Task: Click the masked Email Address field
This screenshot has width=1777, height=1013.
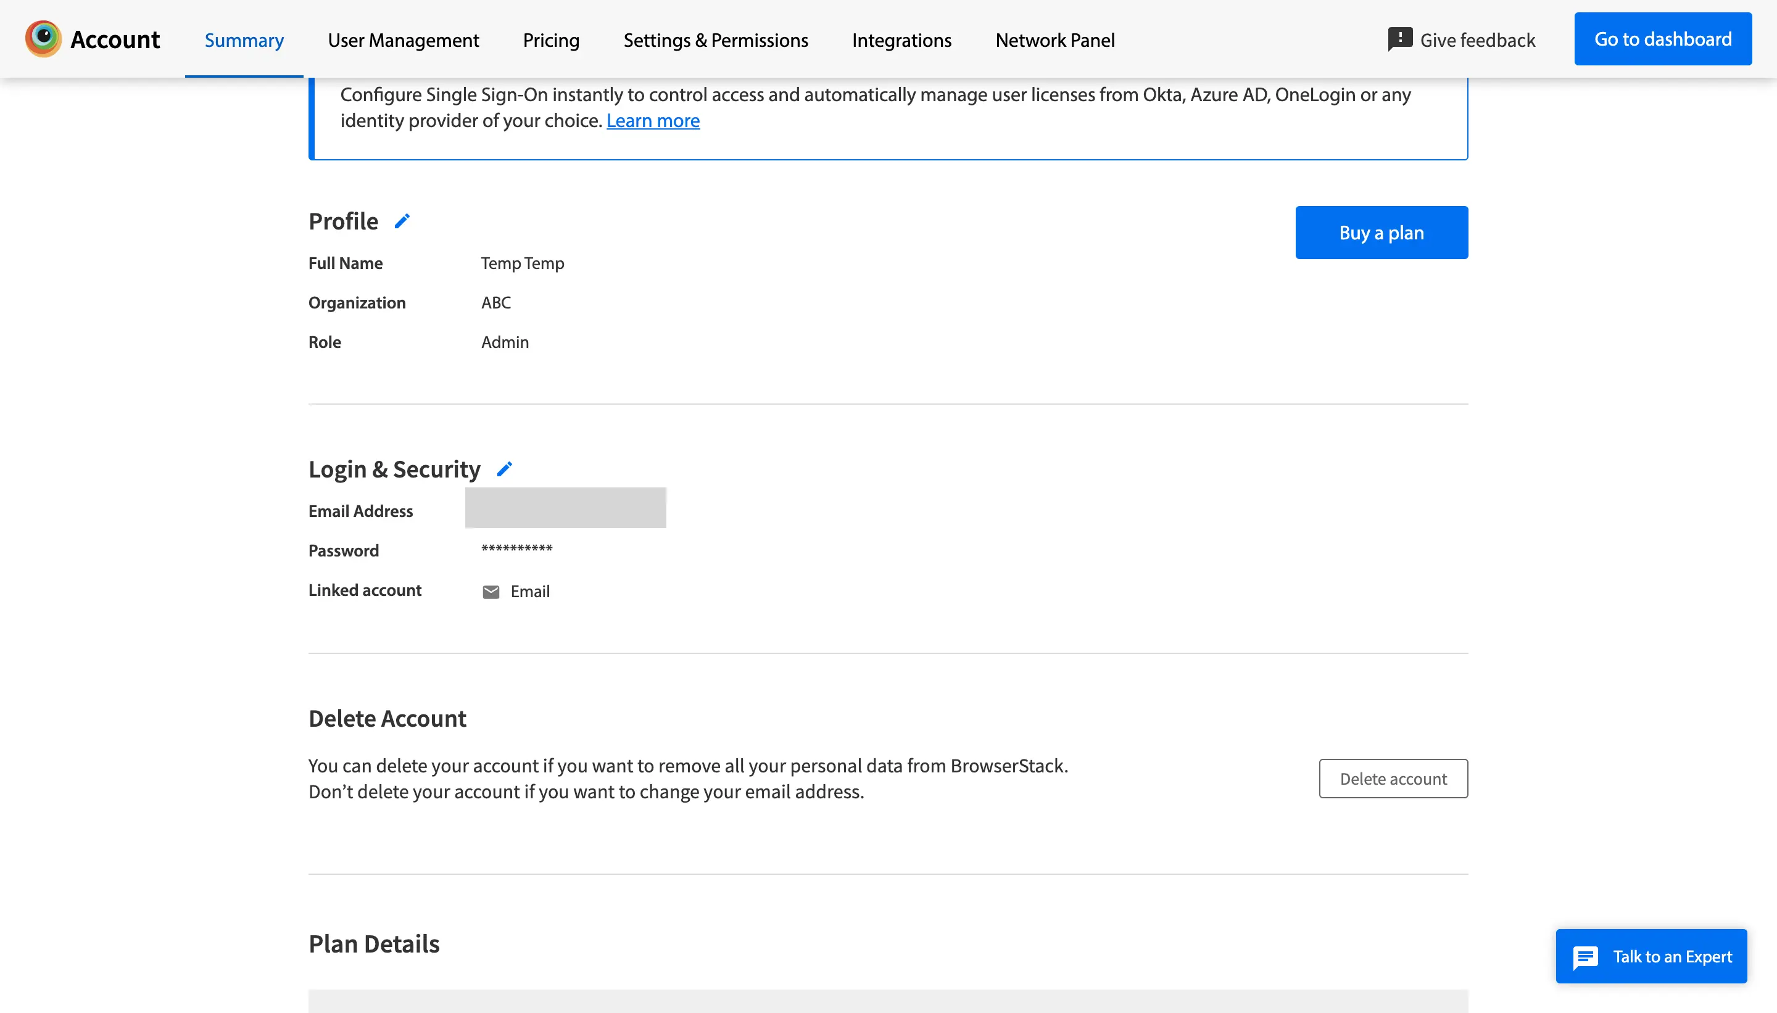Action: [x=566, y=507]
